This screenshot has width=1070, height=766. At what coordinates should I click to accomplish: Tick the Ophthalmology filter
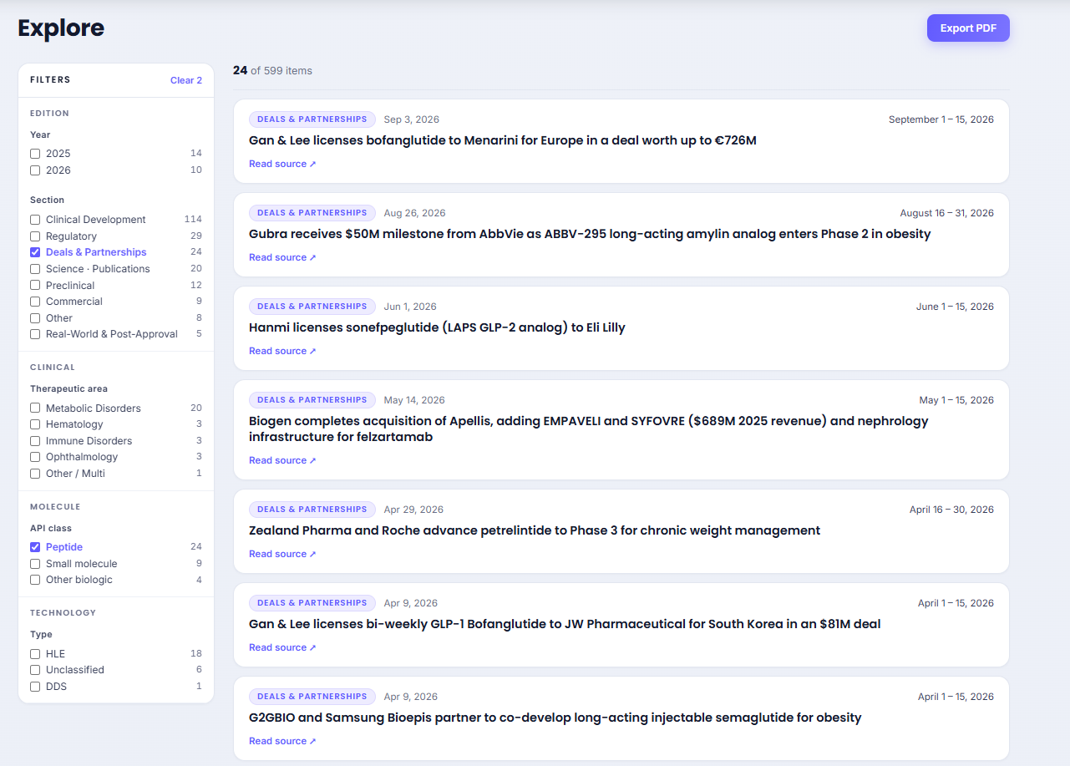pyautogui.click(x=35, y=457)
